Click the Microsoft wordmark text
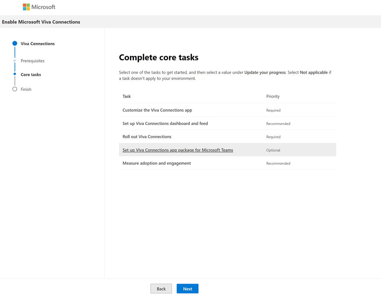381x295 pixels. (x=43, y=7)
